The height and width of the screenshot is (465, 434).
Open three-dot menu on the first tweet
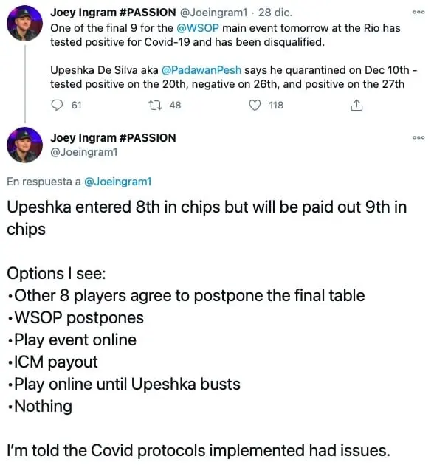point(418,12)
